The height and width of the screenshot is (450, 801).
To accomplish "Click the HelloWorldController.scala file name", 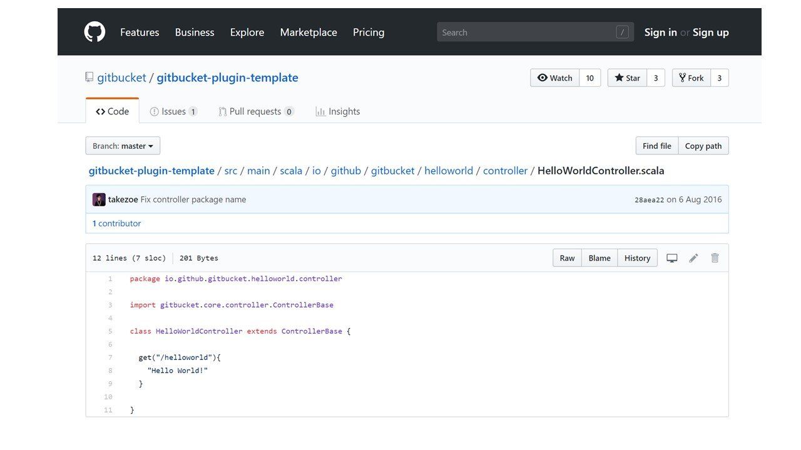I will click(601, 171).
